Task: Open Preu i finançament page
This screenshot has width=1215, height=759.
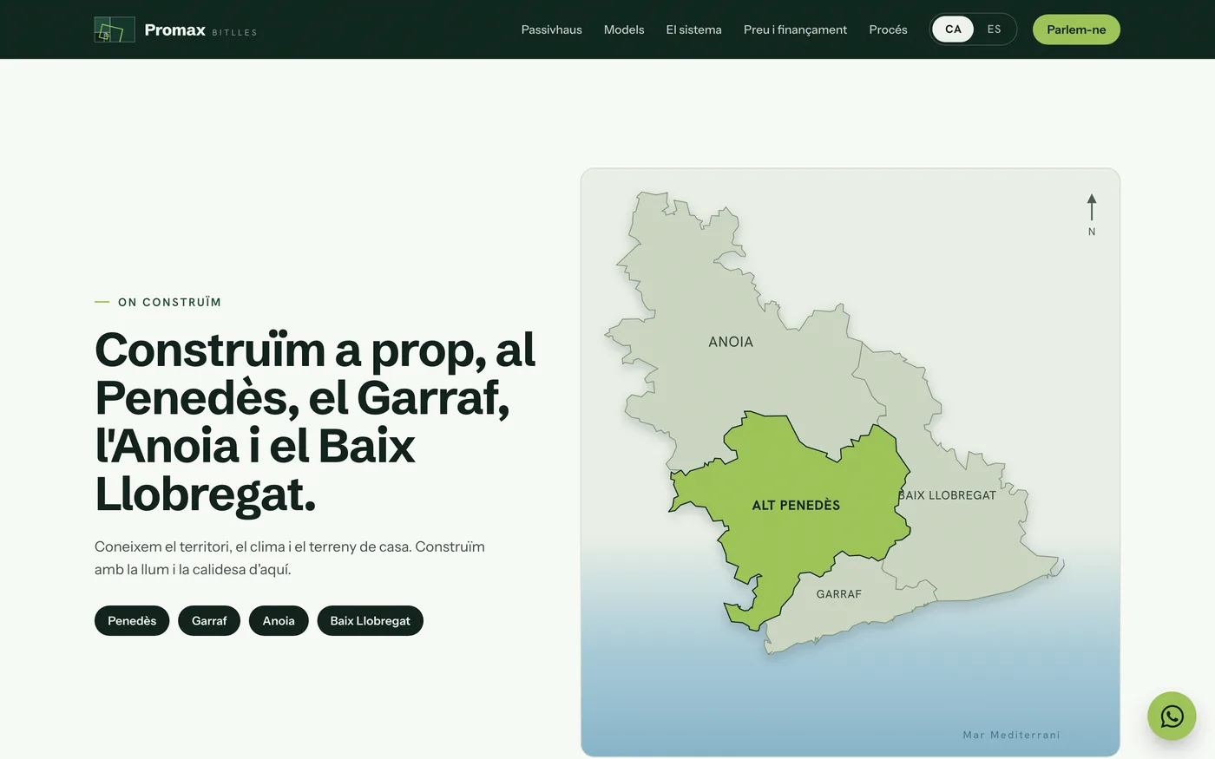Action: 795,29
